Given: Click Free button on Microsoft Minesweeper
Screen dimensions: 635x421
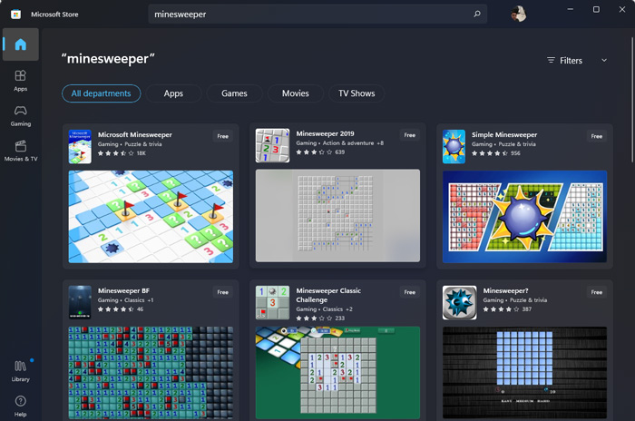Looking at the screenshot, I should [223, 136].
